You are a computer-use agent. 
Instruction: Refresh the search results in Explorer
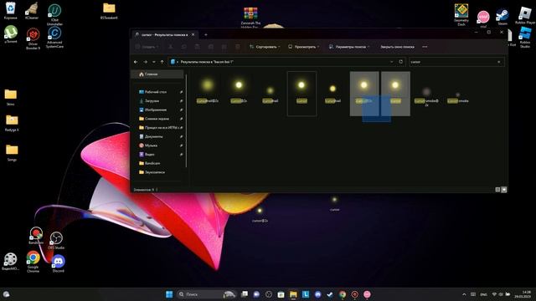[x=401, y=62]
